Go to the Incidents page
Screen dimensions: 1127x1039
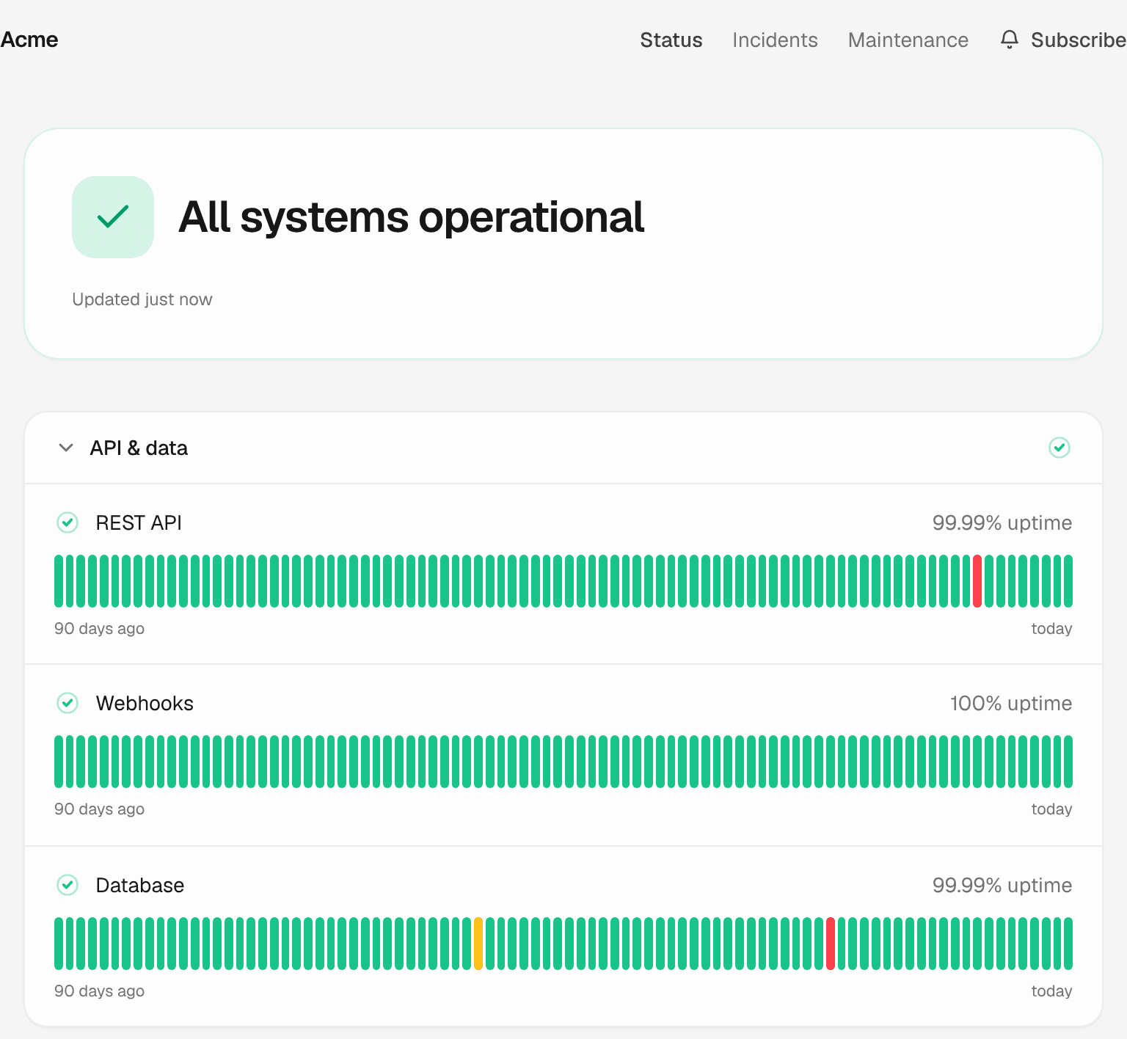(x=775, y=40)
